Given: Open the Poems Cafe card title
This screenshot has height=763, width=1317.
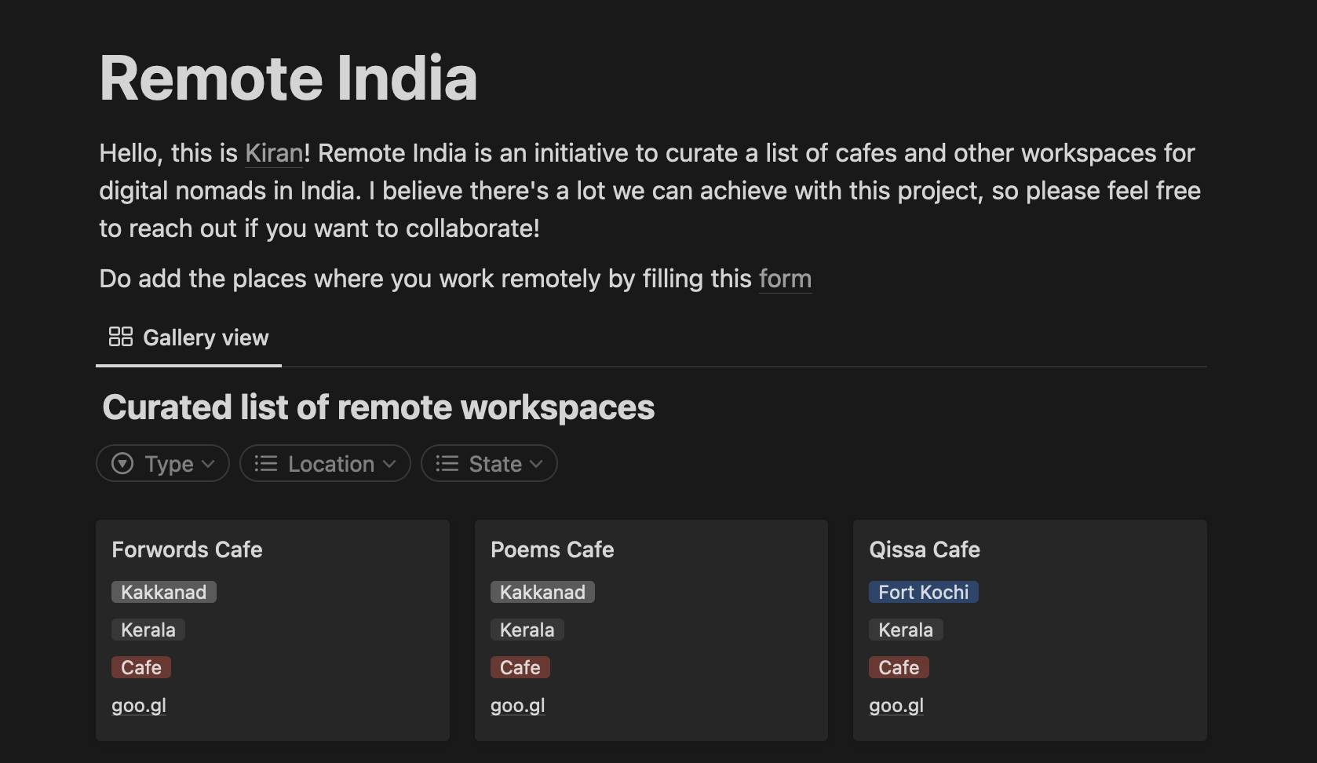Looking at the screenshot, I should [553, 549].
